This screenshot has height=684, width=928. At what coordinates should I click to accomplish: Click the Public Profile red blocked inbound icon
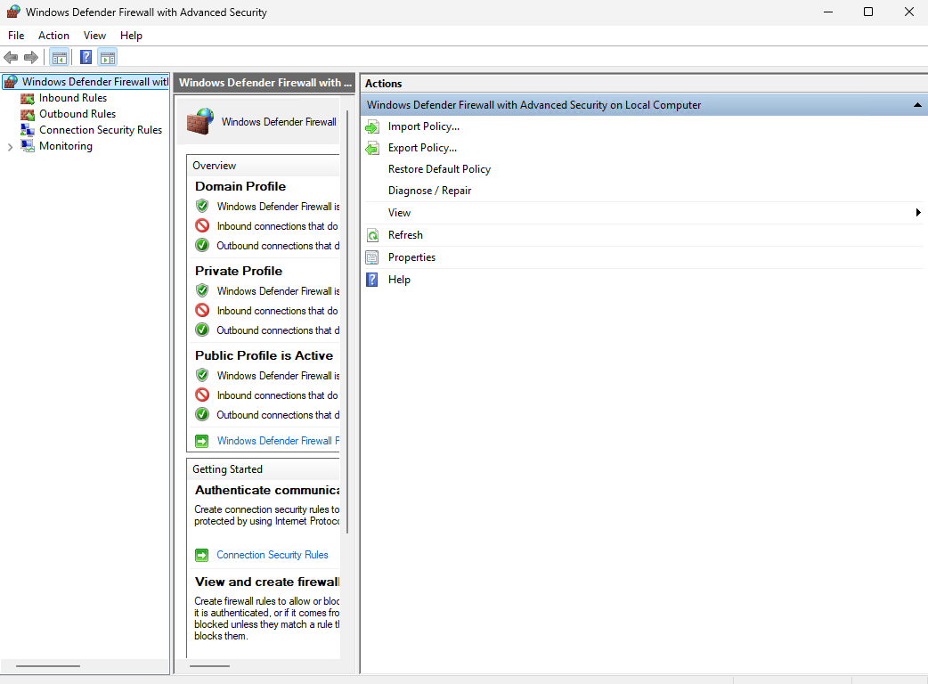(202, 395)
